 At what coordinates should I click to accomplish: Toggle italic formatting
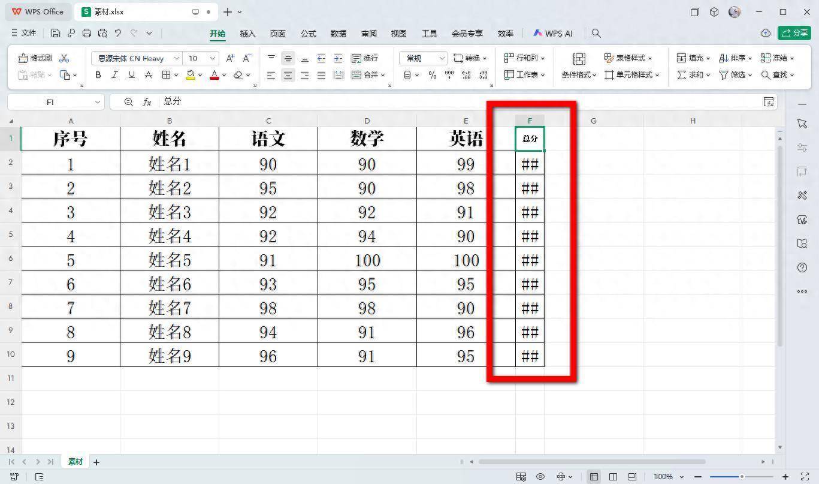115,75
